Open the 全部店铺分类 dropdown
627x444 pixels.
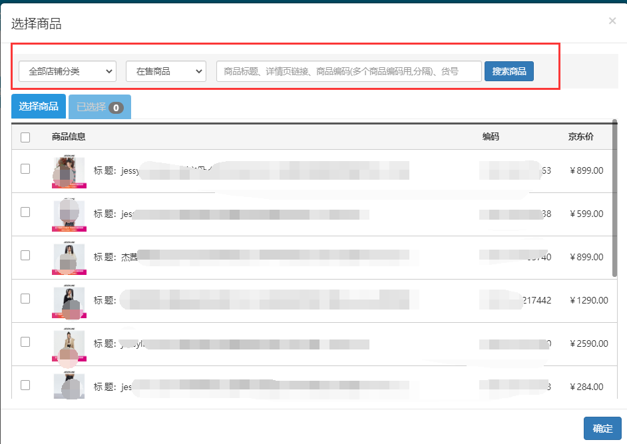(x=67, y=71)
